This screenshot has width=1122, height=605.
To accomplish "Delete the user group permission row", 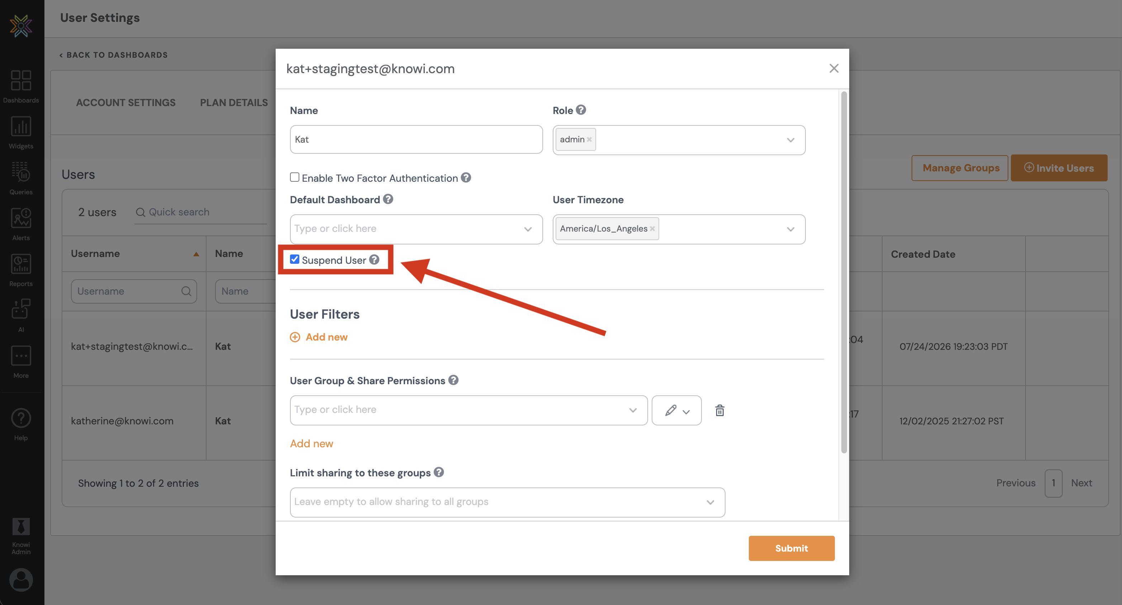I will pyautogui.click(x=719, y=410).
